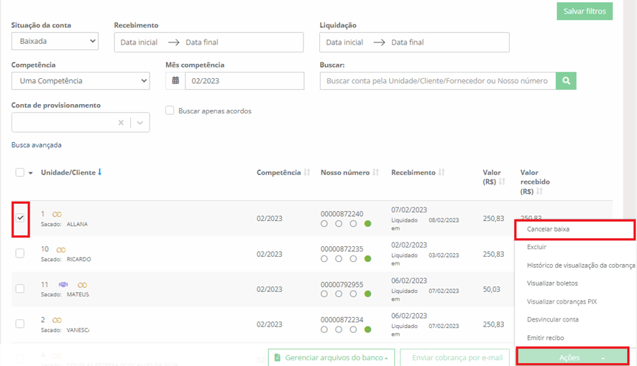Image resolution: width=637 pixels, height=366 pixels.
Task: Click the purple handshake icon on unit 11
Action: pos(63,284)
